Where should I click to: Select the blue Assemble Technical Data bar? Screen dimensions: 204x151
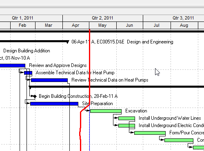28,73
